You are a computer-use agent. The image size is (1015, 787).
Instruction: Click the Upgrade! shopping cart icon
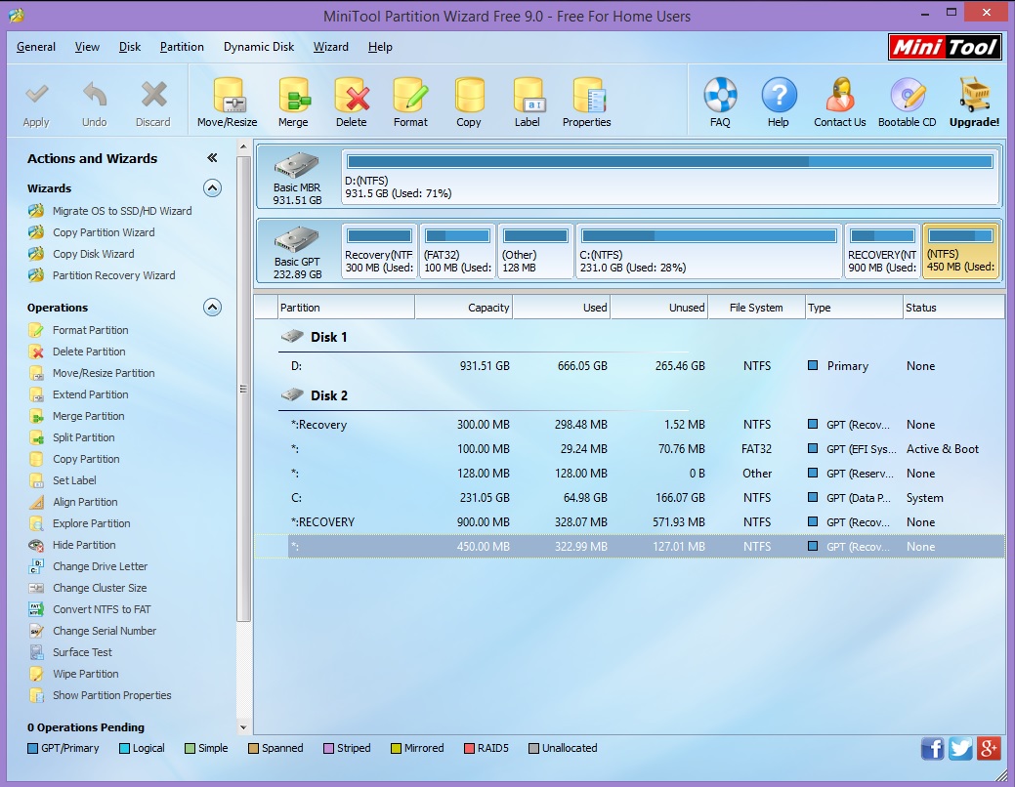pos(974,103)
